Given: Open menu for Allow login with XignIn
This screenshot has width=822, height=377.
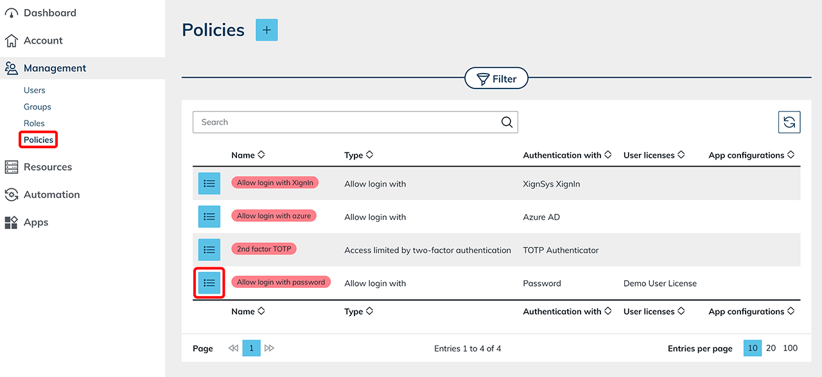Looking at the screenshot, I should (x=209, y=183).
